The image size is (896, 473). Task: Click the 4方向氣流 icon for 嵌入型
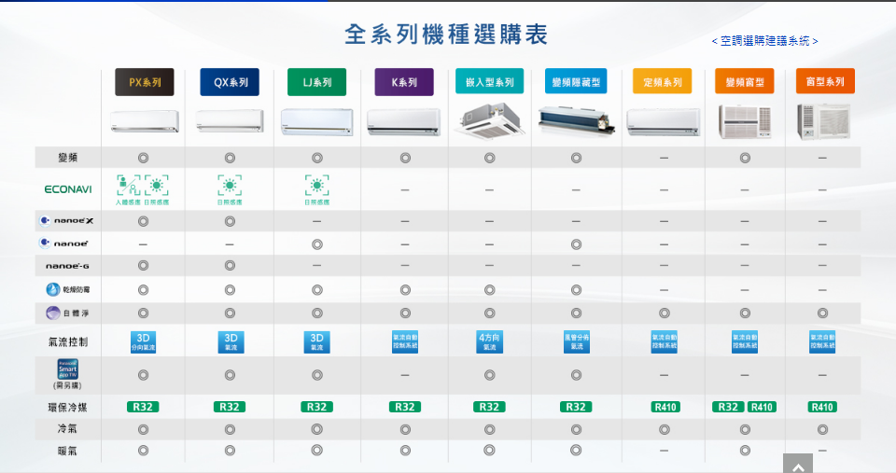coord(490,341)
